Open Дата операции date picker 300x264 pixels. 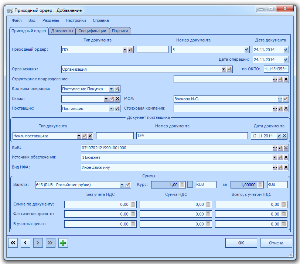[x=286, y=60]
